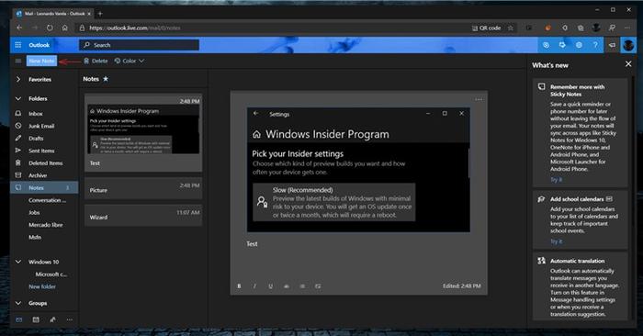
Task: Apply italic formatting in the note
Action: tap(254, 286)
